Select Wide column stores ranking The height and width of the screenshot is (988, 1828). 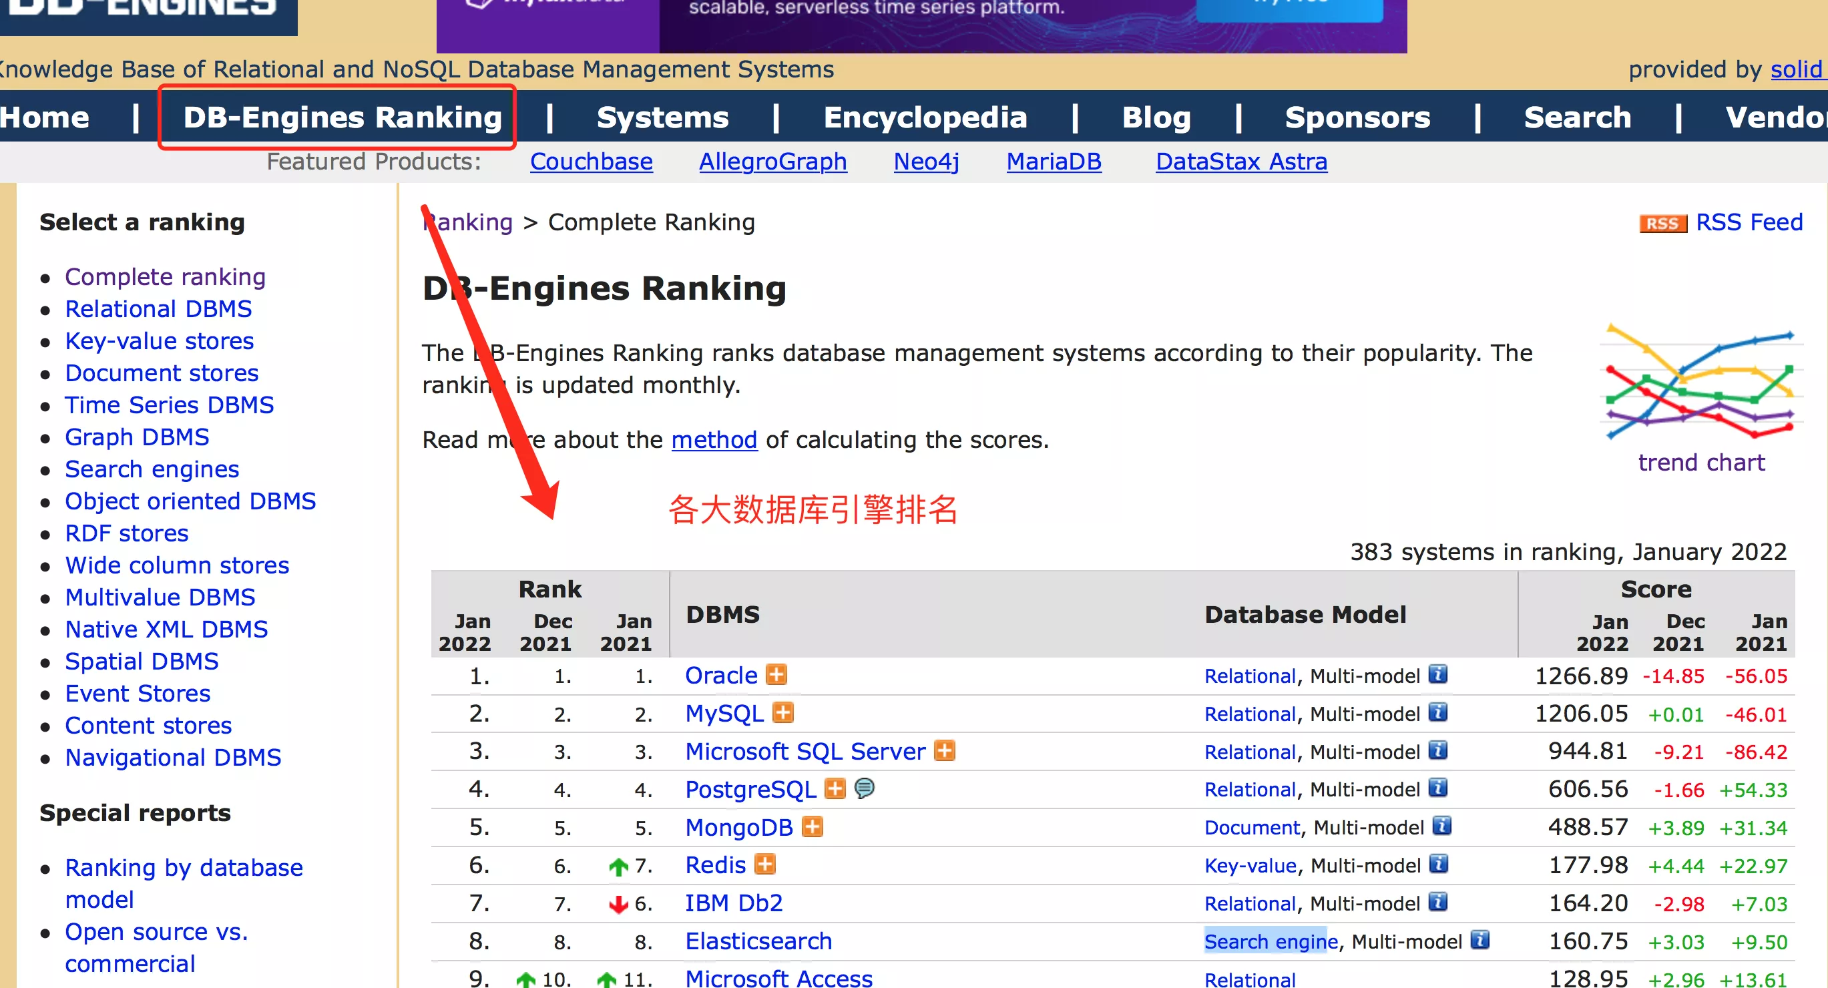tap(178, 565)
